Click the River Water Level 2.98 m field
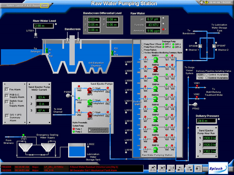Screen dimensions: 234x175 (x=43, y=26)
